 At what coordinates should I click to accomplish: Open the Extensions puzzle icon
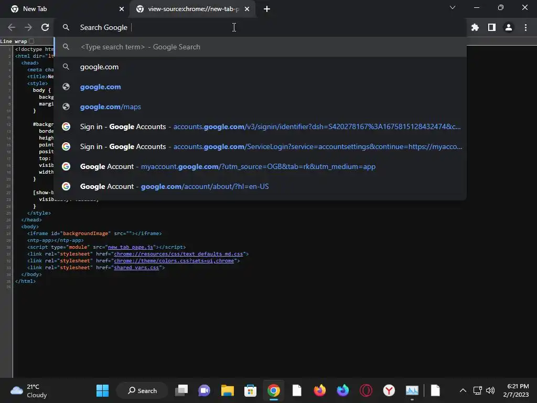(475, 27)
